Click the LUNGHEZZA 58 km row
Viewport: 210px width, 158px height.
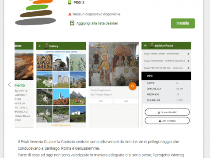[x=166, y=89]
